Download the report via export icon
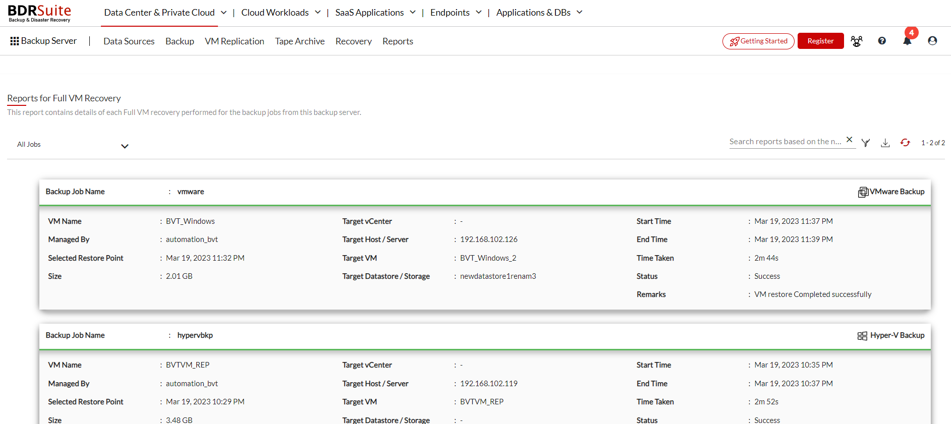This screenshot has height=424, width=951. (x=885, y=143)
